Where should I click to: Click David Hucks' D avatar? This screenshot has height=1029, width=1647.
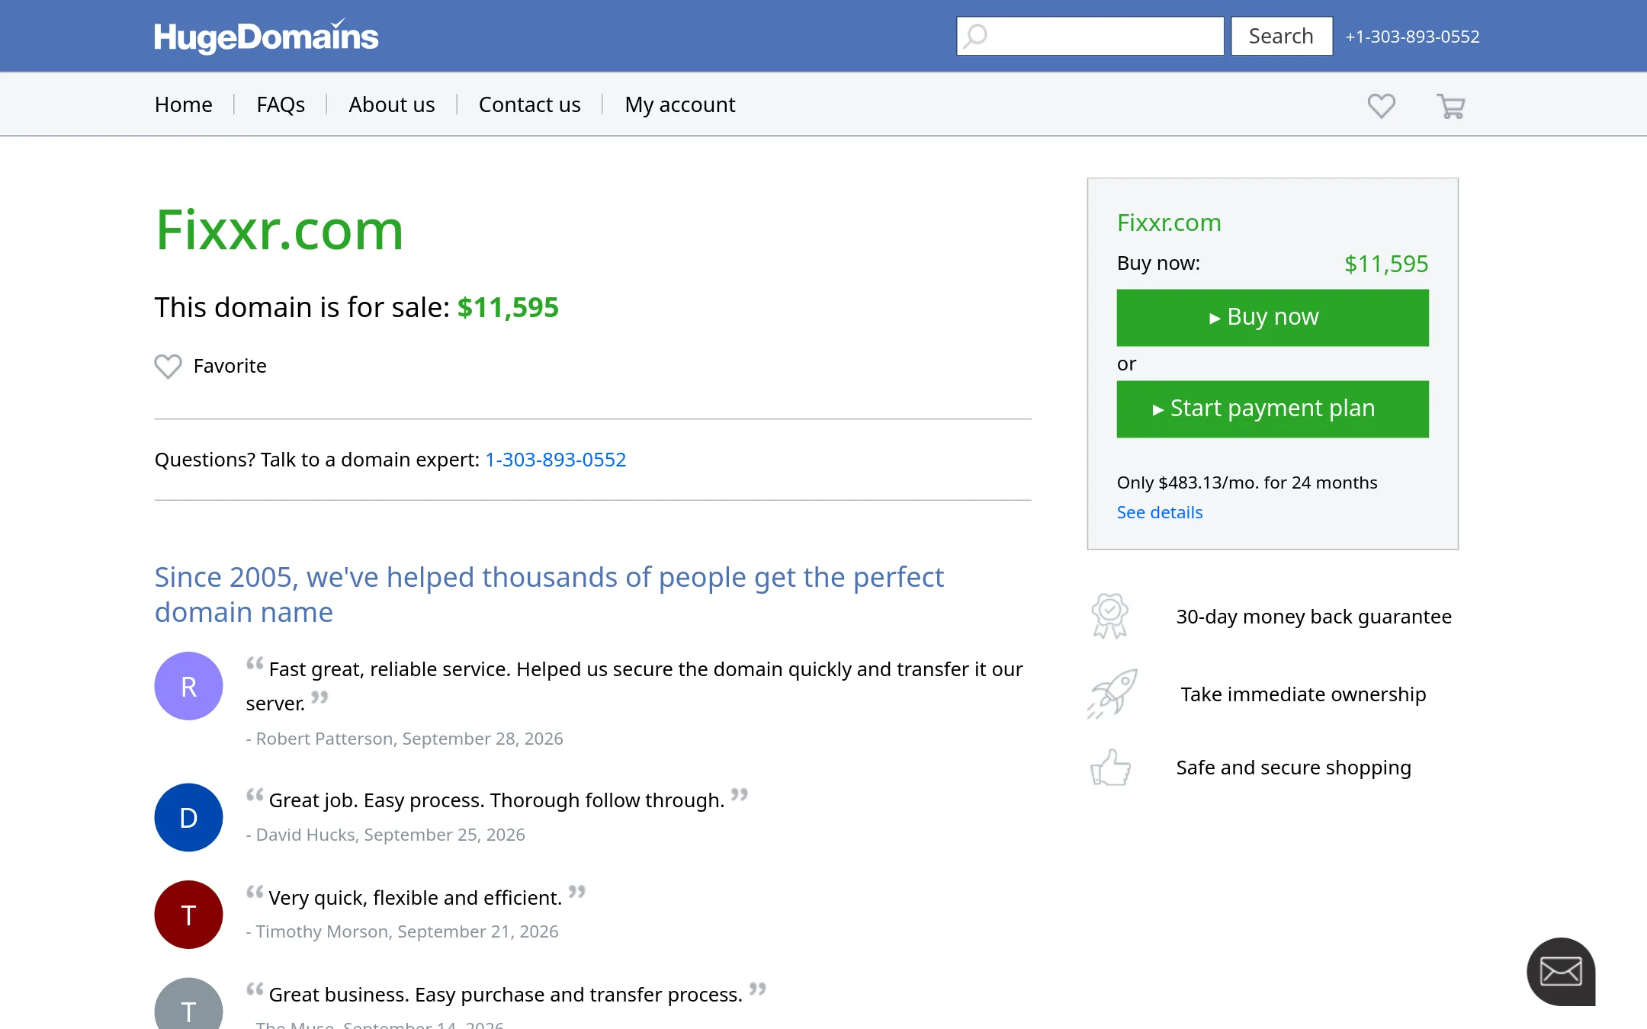(188, 817)
